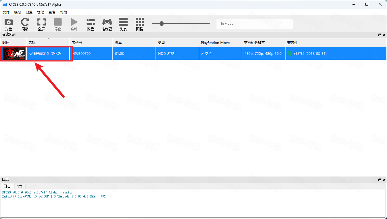Click the green compatibility status dot
The width and height of the screenshot is (387, 219).
290,53
